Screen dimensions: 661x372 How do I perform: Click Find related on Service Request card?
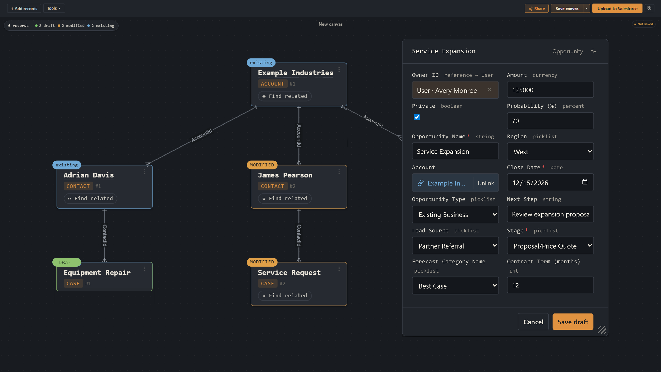tap(285, 296)
